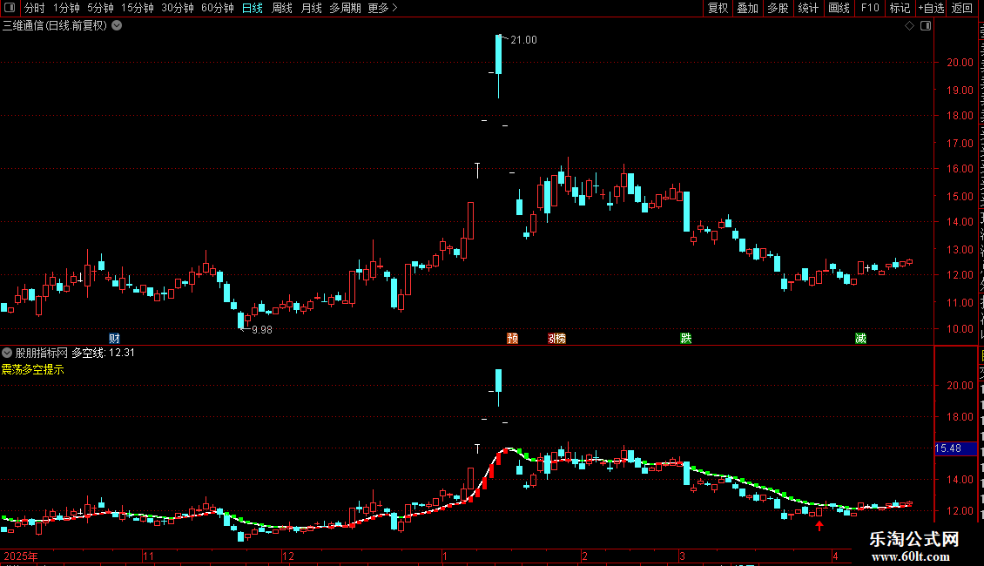Click the 标记 mark button
Image resolution: width=984 pixels, height=566 pixels.
900,8
